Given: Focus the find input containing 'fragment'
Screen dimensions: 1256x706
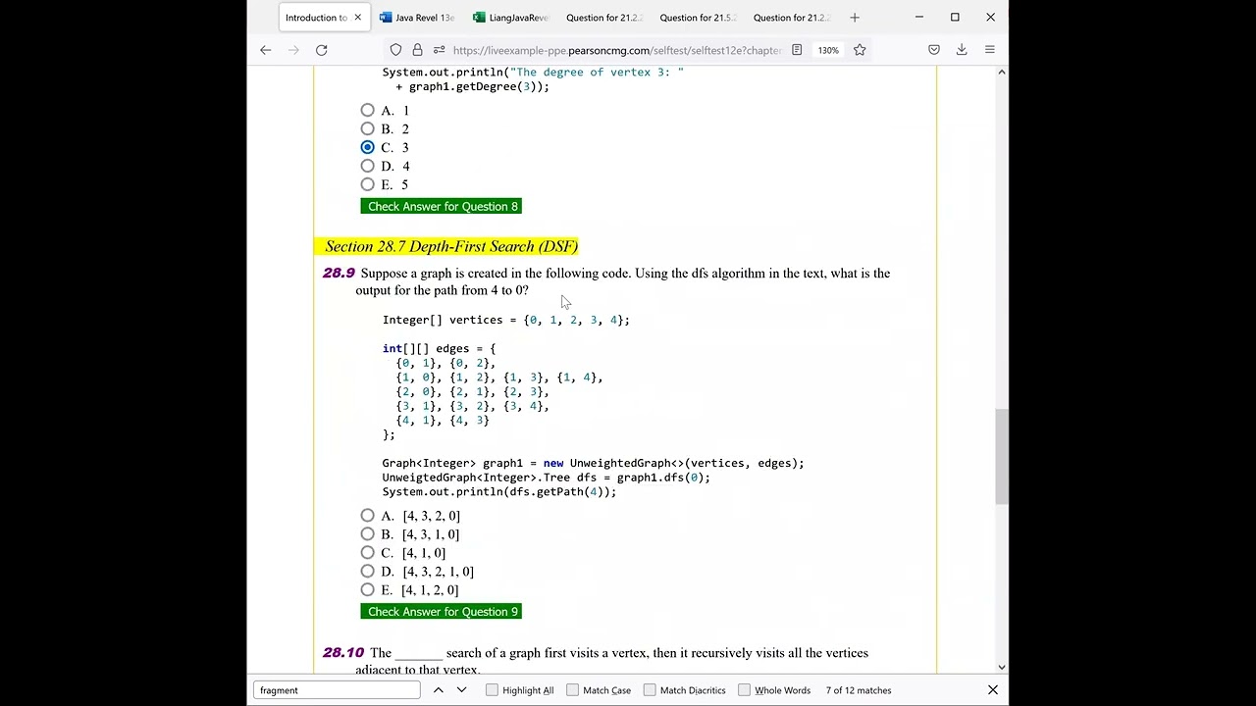Looking at the screenshot, I should click(337, 690).
